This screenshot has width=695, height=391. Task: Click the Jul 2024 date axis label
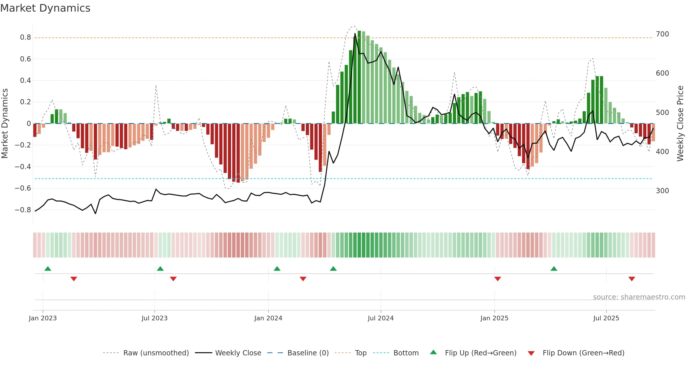tap(381, 318)
